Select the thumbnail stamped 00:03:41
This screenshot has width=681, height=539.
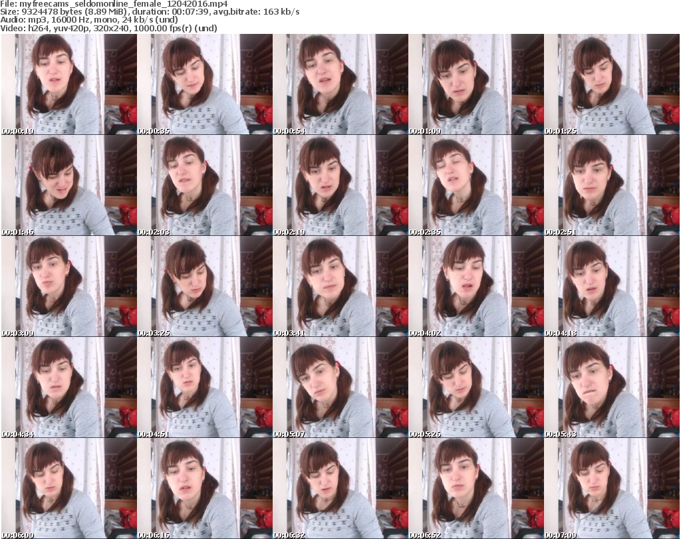(x=340, y=286)
